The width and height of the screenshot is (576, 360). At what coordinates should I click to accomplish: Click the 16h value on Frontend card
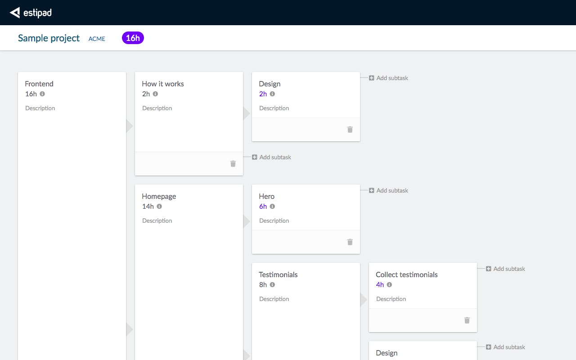point(31,94)
